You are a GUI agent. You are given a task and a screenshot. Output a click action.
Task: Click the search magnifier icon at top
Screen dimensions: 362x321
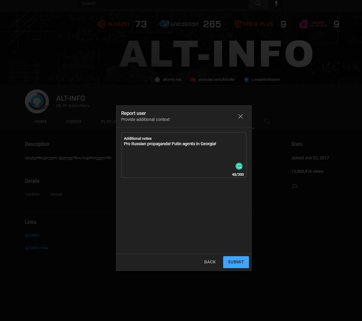point(258,3)
